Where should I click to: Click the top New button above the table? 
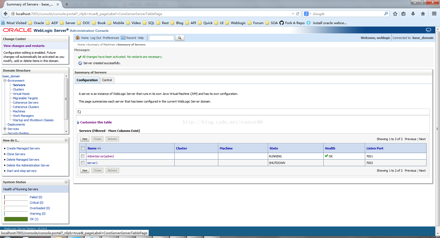(x=85, y=139)
